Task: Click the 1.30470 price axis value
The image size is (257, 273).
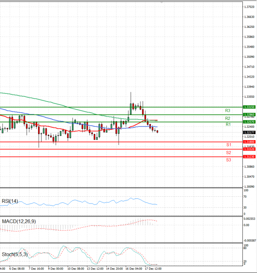Action: click(x=249, y=177)
